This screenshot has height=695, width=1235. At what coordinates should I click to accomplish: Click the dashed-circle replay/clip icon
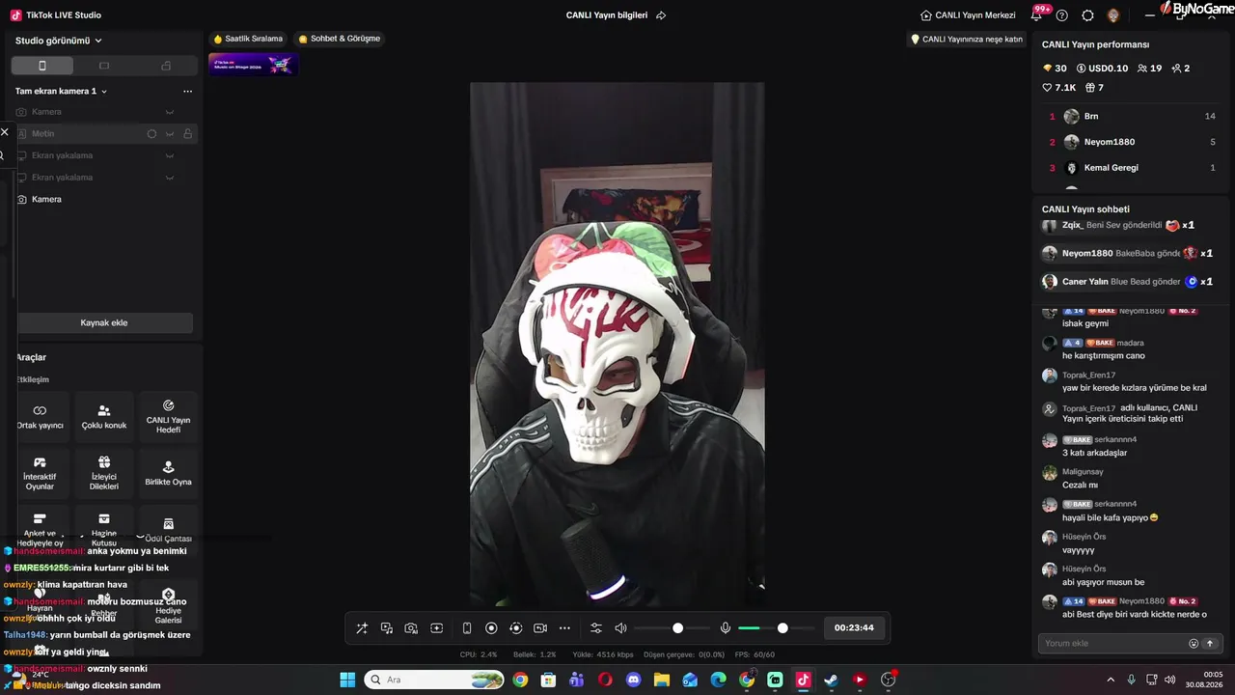click(515, 628)
